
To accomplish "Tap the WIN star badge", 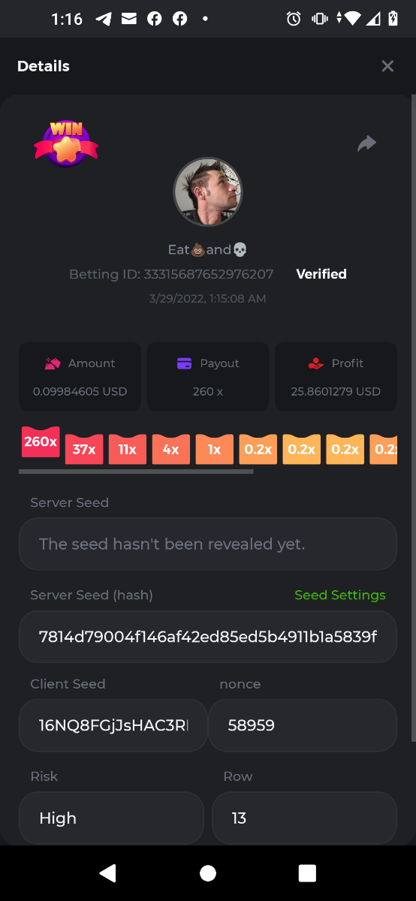I will click(66, 143).
